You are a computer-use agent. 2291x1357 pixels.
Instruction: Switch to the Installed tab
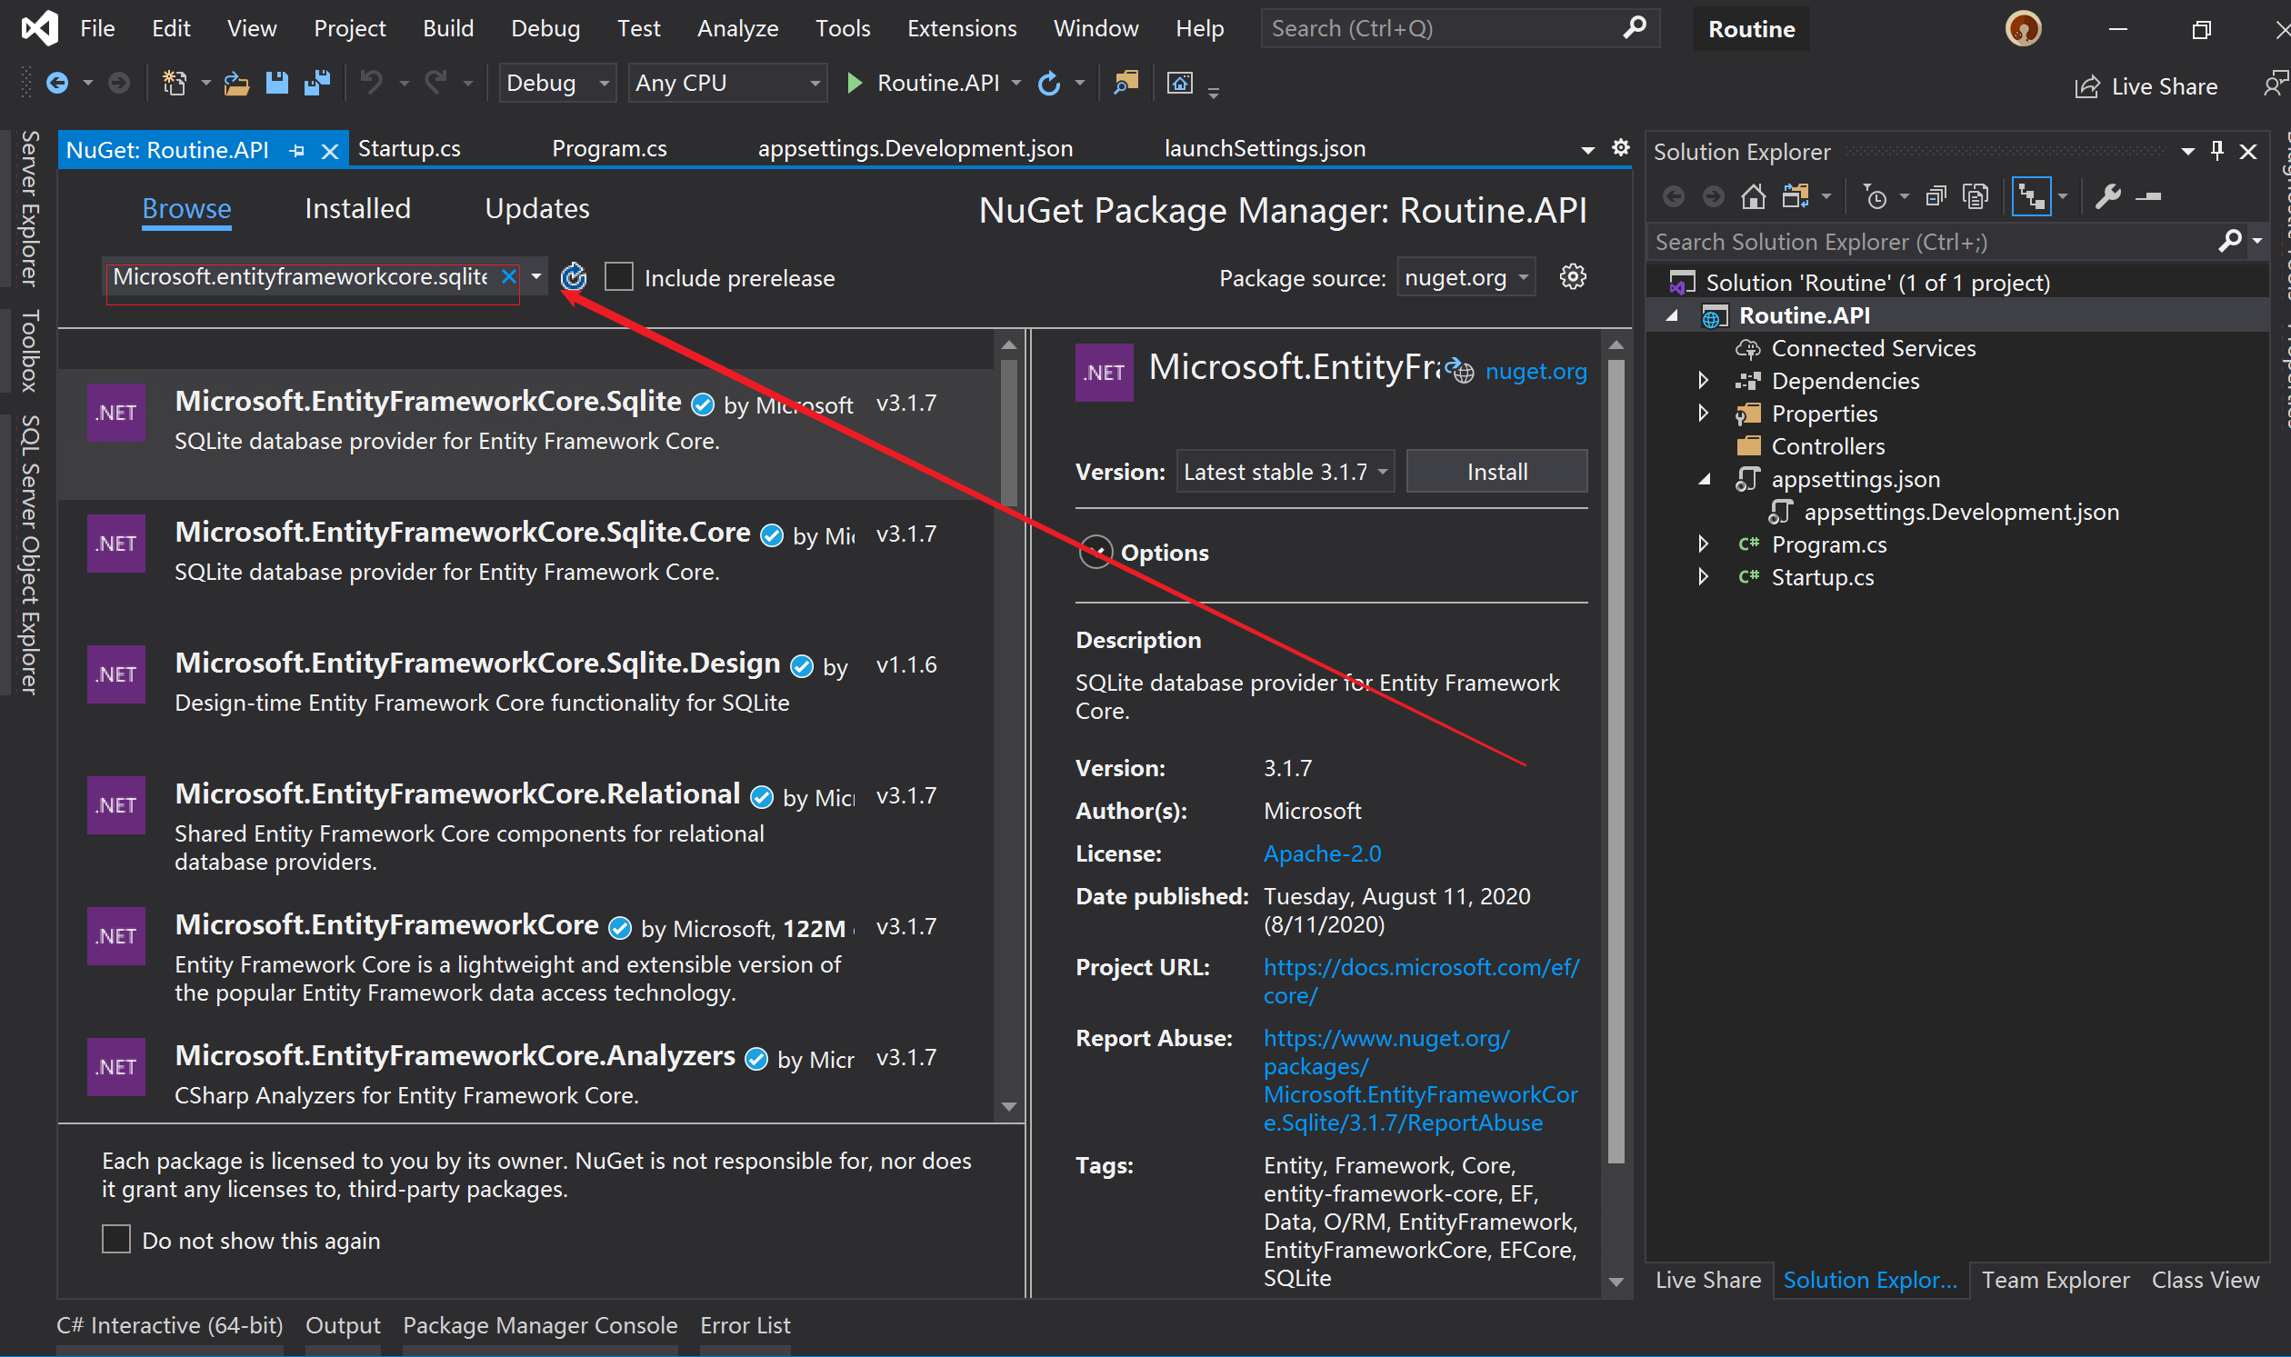[x=357, y=208]
